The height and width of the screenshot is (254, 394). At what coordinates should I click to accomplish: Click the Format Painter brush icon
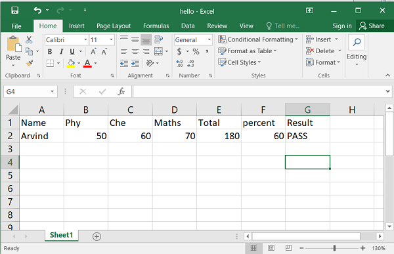[30, 63]
